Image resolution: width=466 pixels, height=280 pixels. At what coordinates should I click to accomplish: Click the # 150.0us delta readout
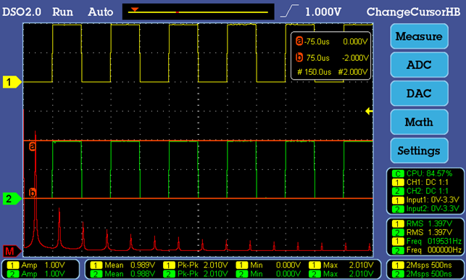coord(314,72)
